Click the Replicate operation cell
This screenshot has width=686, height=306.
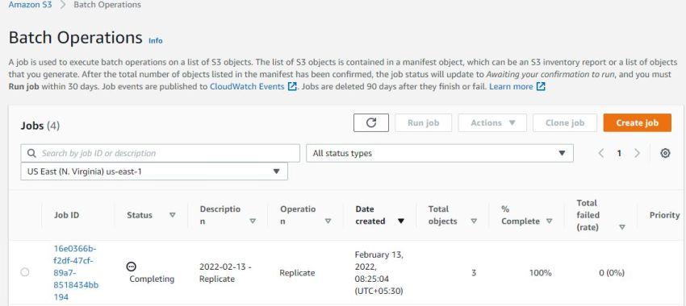[297, 273]
